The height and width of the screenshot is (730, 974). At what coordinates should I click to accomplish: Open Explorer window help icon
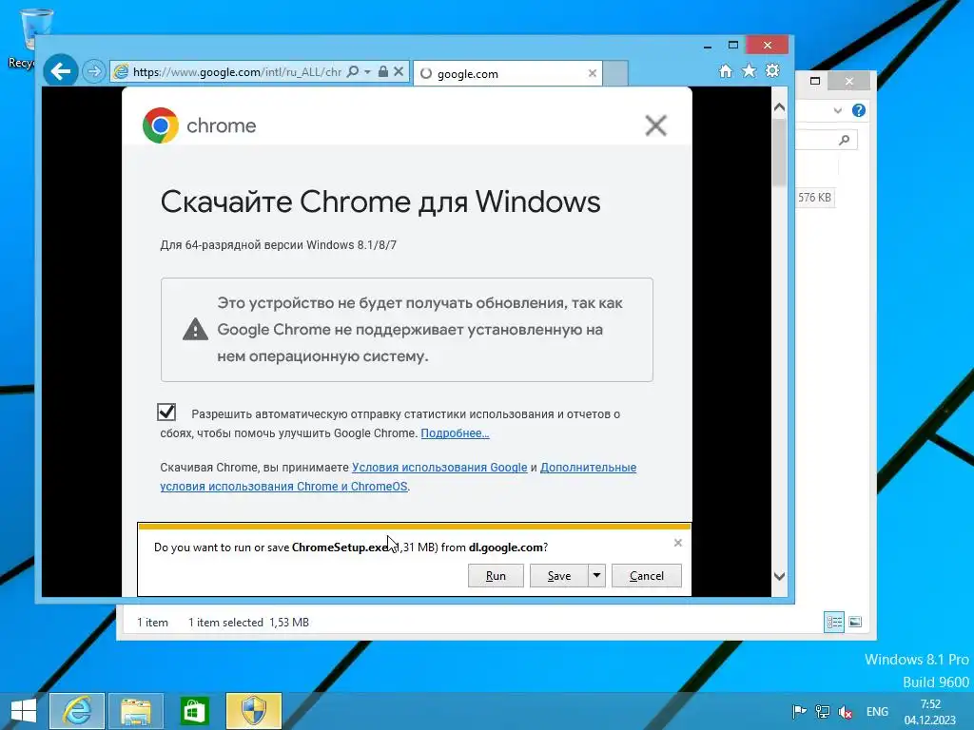[x=859, y=110]
